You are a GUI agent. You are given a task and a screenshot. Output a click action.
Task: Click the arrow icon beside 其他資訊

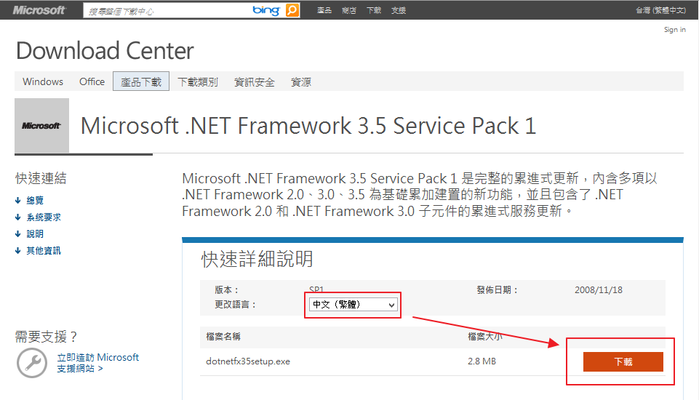[18, 251]
